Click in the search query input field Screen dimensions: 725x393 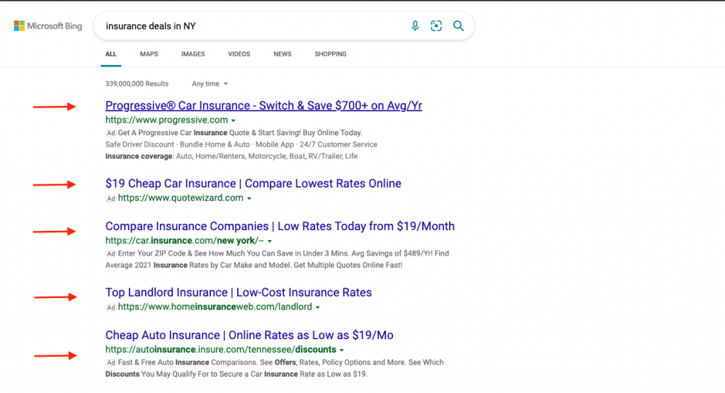click(248, 26)
